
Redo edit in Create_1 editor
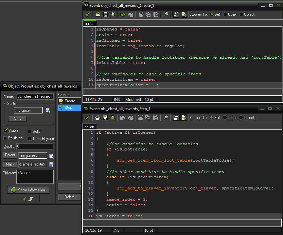131,14
